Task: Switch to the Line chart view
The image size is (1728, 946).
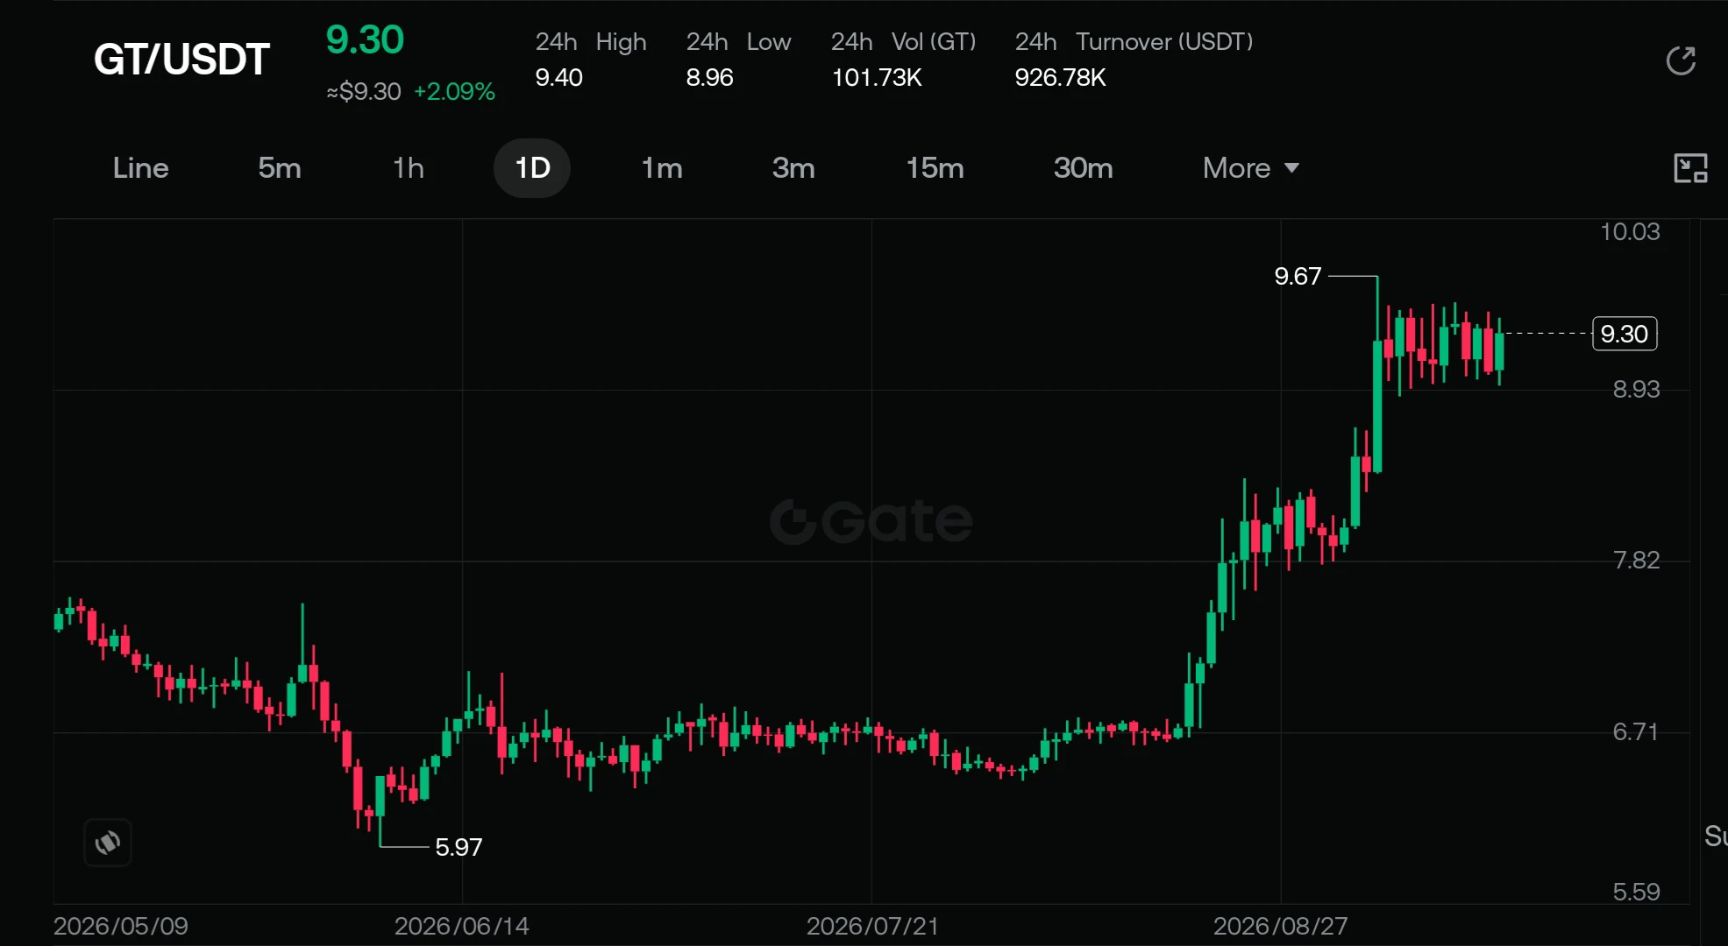Action: click(140, 167)
